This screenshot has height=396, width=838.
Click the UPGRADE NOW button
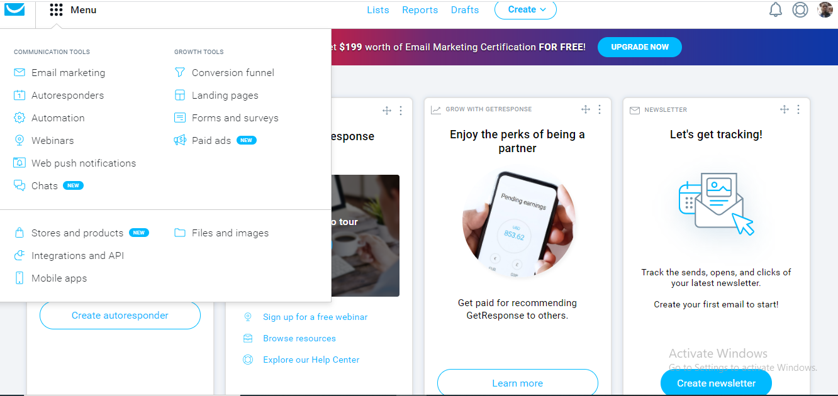click(x=639, y=47)
